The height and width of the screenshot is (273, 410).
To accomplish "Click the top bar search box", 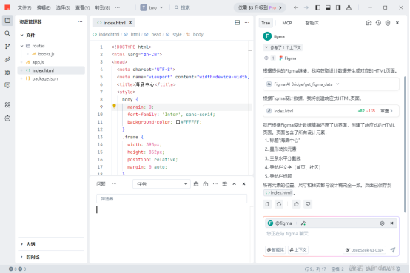I will pyautogui.click(x=183, y=7).
